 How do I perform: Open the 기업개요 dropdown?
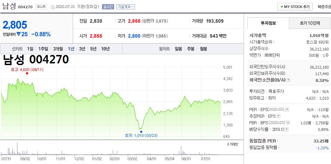(x=125, y=7)
